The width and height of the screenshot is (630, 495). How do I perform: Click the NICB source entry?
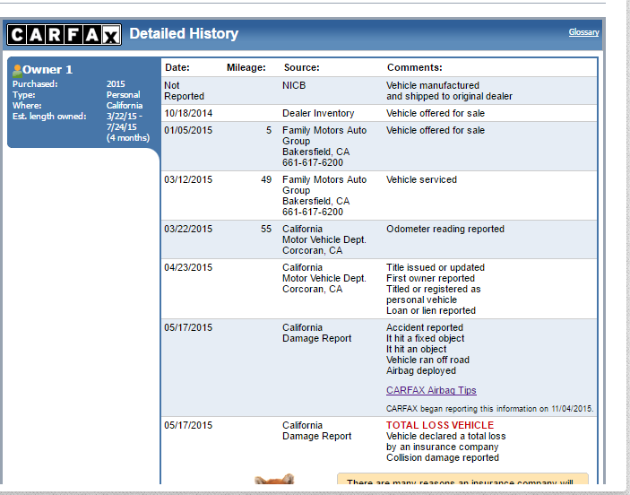coord(294,85)
